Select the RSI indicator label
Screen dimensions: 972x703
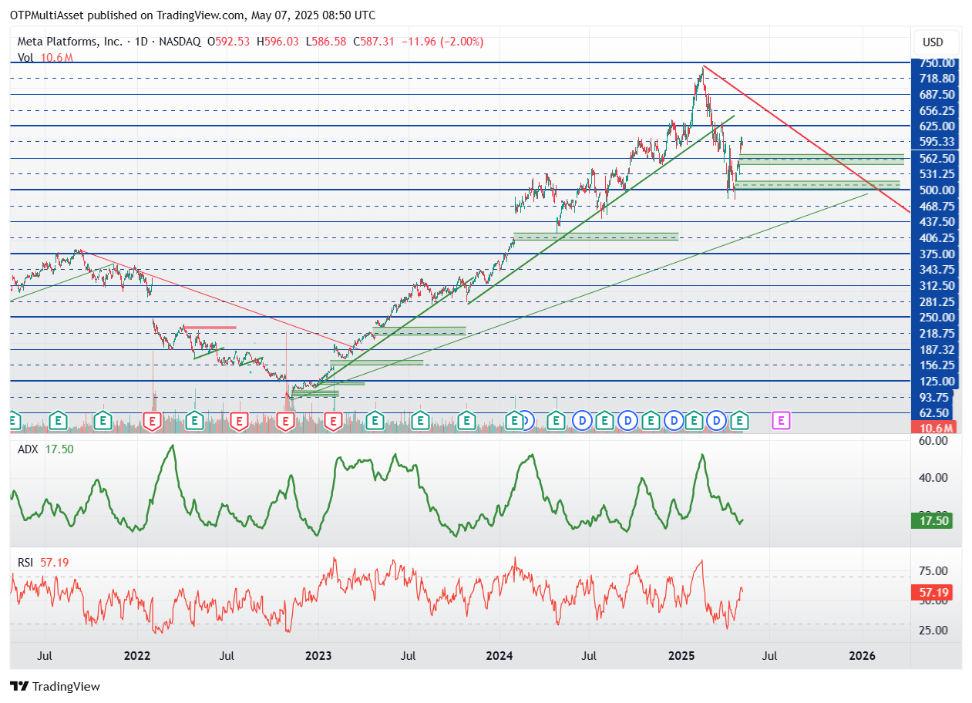click(27, 563)
